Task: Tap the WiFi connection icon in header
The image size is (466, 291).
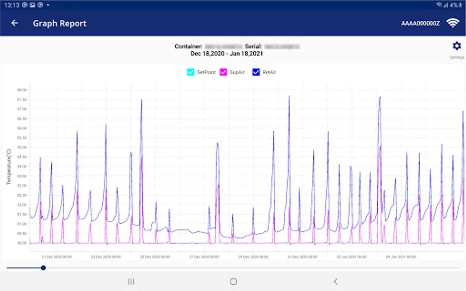Action: point(453,23)
